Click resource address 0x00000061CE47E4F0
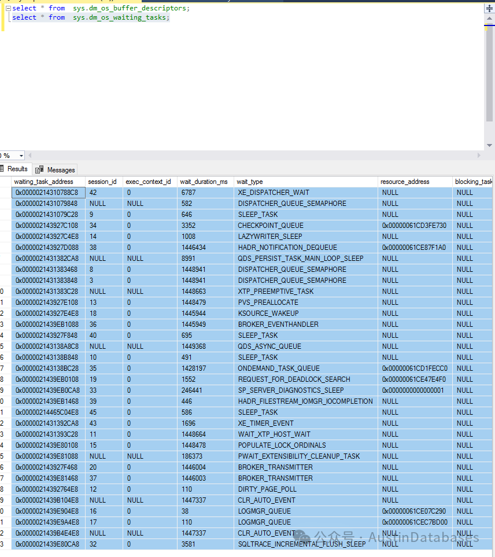This screenshot has width=495, height=557. (x=415, y=380)
